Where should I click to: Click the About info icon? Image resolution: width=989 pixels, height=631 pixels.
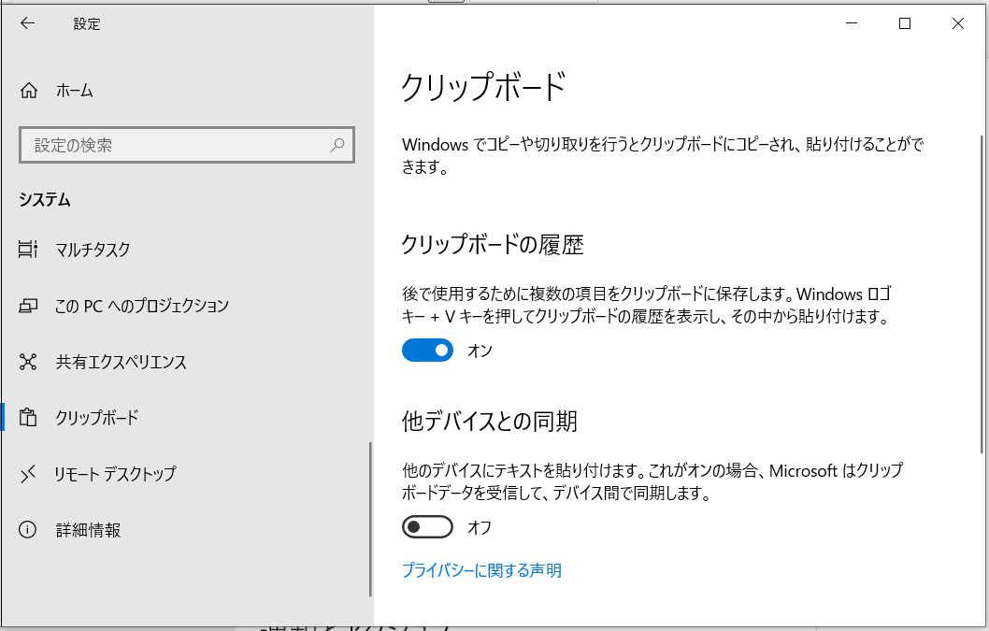(28, 530)
